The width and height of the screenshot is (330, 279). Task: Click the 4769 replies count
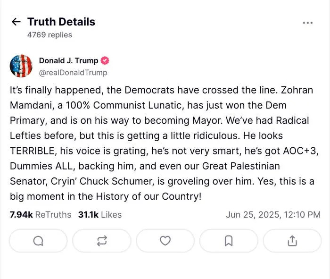[49, 35]
